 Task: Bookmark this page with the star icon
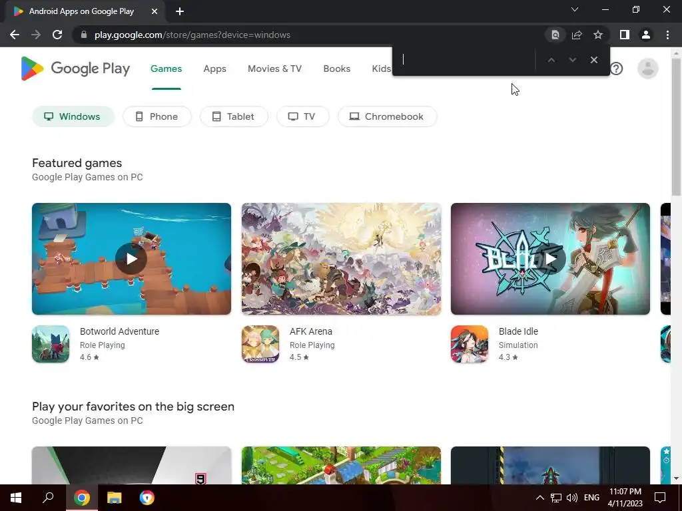click(x=598, y=35)
